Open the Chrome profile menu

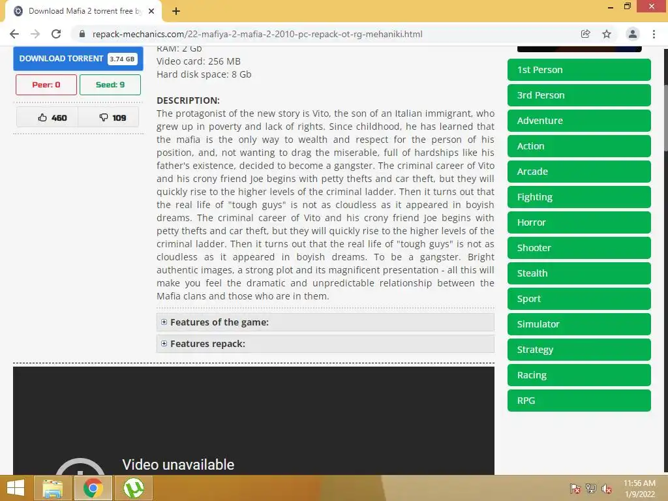(x=633, y=34)
